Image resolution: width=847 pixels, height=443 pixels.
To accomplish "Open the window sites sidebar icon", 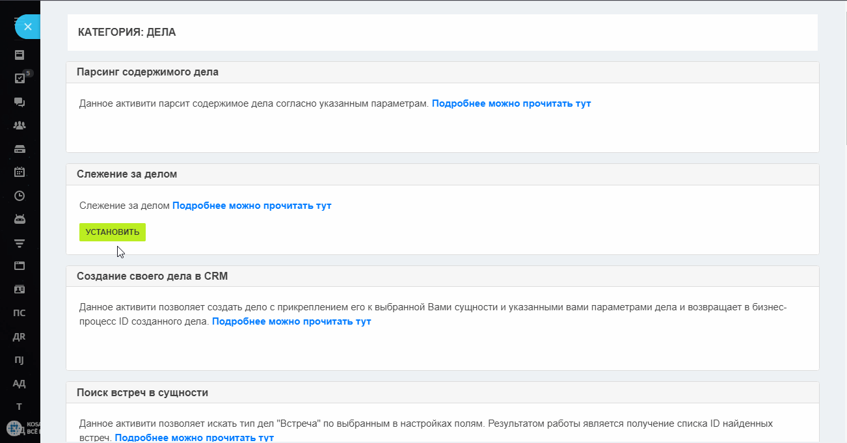I will click(x=20, y=265).
